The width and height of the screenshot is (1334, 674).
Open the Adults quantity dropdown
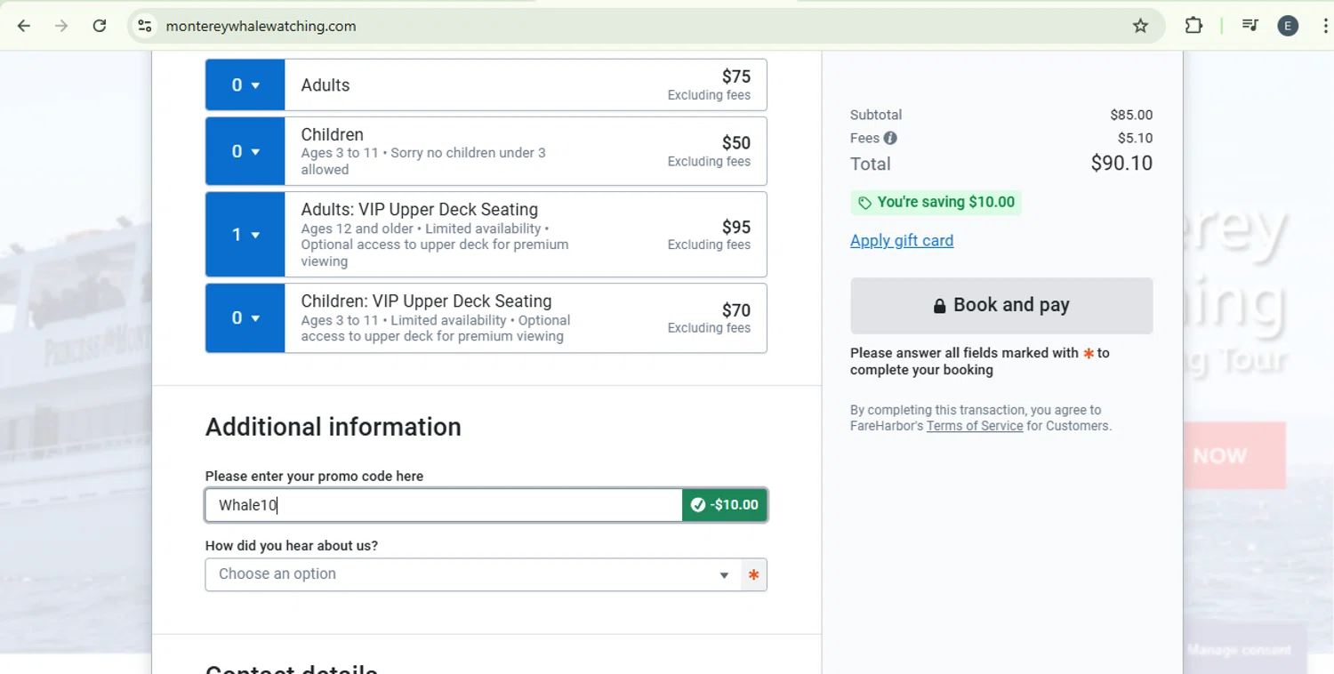(x=245, y=85)
